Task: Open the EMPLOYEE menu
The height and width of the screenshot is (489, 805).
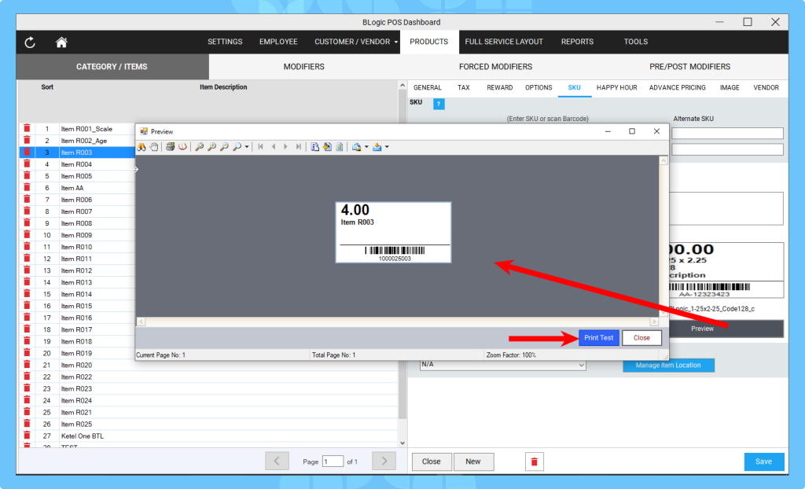Action: pyautogui.click(x=278, y=42)
